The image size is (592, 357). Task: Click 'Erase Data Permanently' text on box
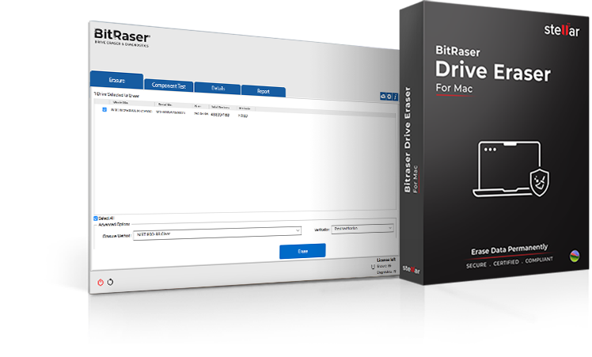point(510,249)
